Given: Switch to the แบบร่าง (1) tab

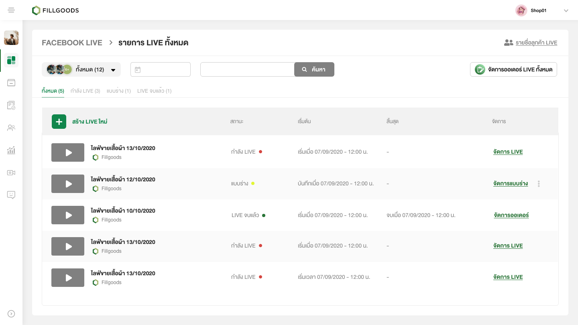Looking at the screenshot, I should click(119, 91).
